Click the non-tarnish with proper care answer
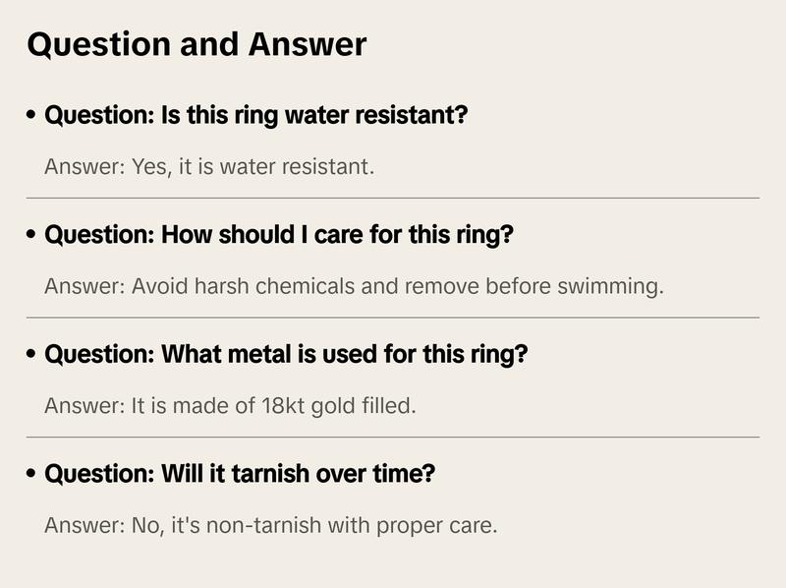The width and height of the screenshot is (786, 588). click(271, 525)
